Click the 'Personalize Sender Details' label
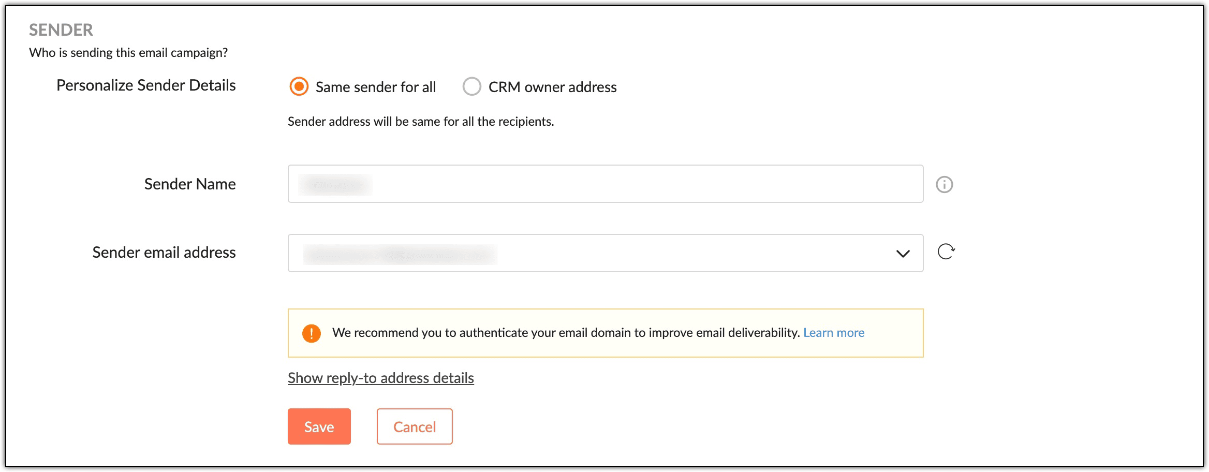Viewport: 1209px width, 472px height. click(146, 85)
